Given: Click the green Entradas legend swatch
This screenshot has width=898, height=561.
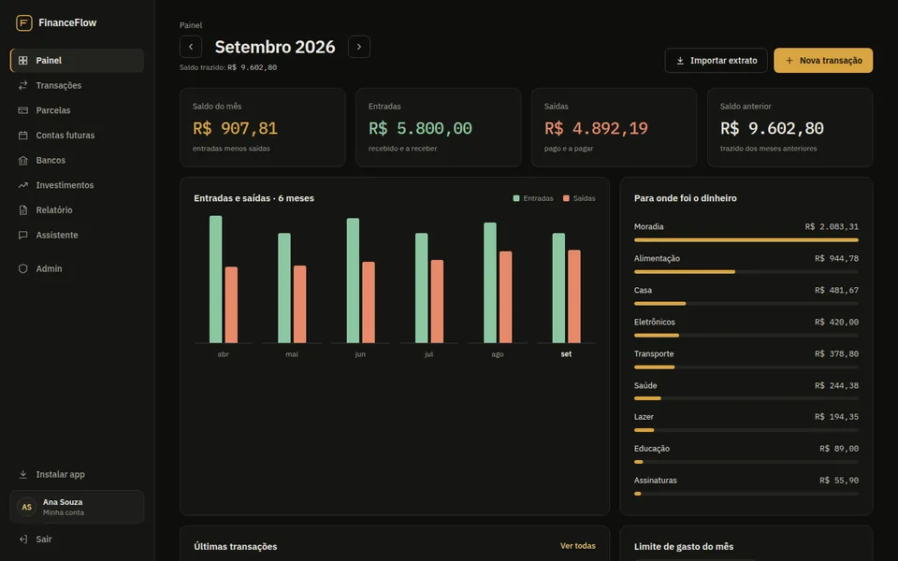Looking at the screenshot, I should pyautogui.click(x=516, y=198).
